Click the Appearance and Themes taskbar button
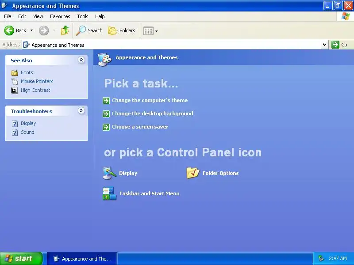354x265 pixels. (x=82, y=259)
